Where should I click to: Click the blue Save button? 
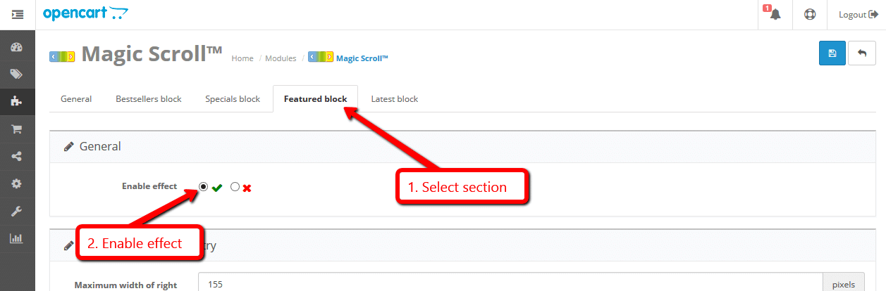[832, 53]
